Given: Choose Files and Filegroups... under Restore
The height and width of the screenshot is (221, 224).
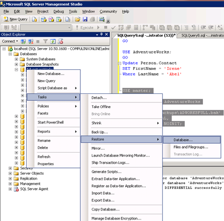Looking at the screenshot, I should 191,147.
